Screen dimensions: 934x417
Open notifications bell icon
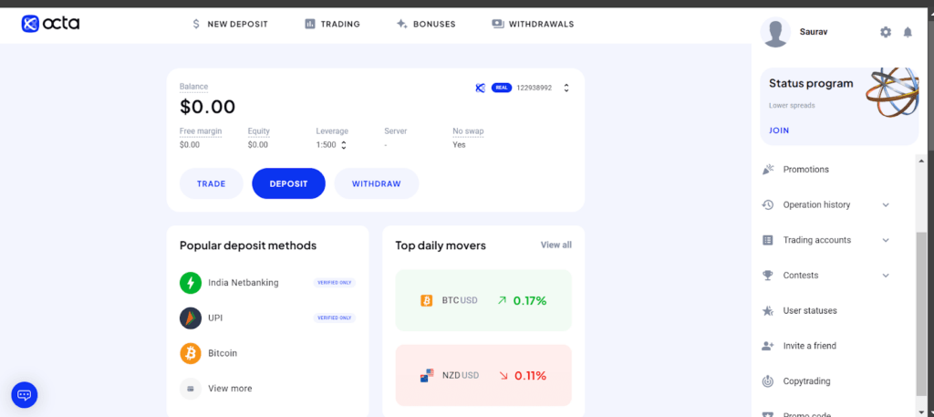(908, 32)
